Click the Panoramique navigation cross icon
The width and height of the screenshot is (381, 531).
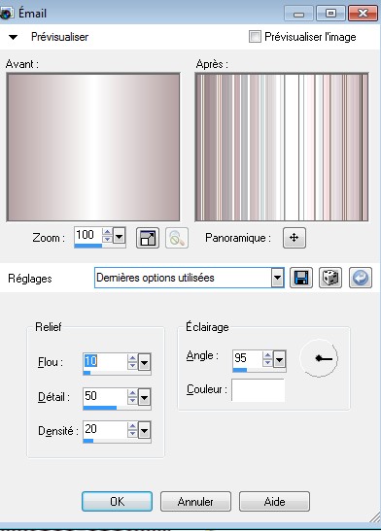294,238
